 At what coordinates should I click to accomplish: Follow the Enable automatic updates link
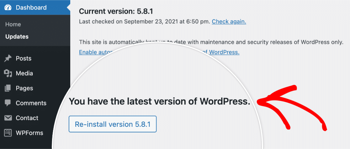[159, 52]
